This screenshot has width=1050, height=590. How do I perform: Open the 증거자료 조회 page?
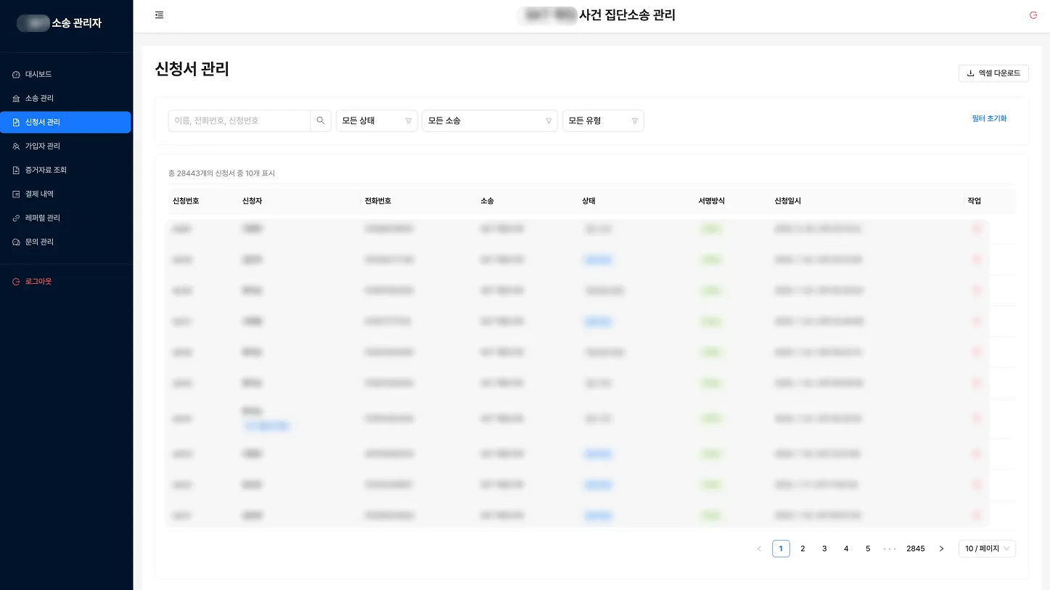point(66,170)
